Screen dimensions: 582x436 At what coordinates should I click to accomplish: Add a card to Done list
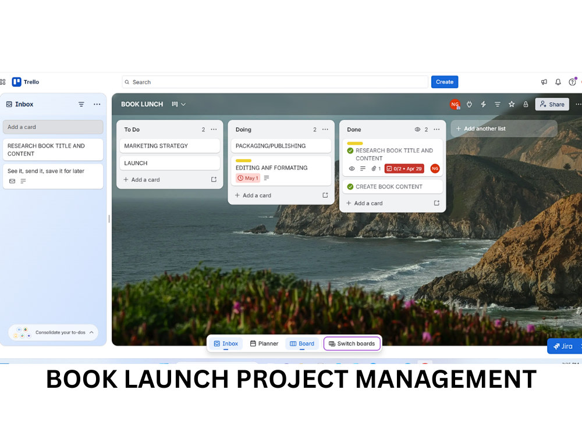pos(364,203)
